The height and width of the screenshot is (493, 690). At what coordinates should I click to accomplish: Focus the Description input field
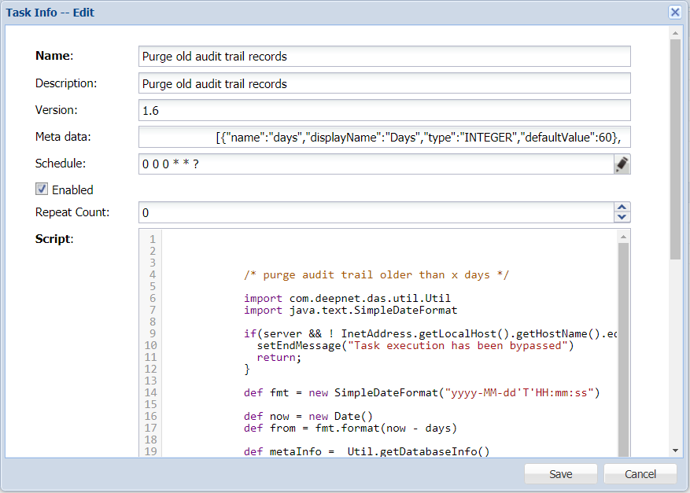tap(384, 83)
